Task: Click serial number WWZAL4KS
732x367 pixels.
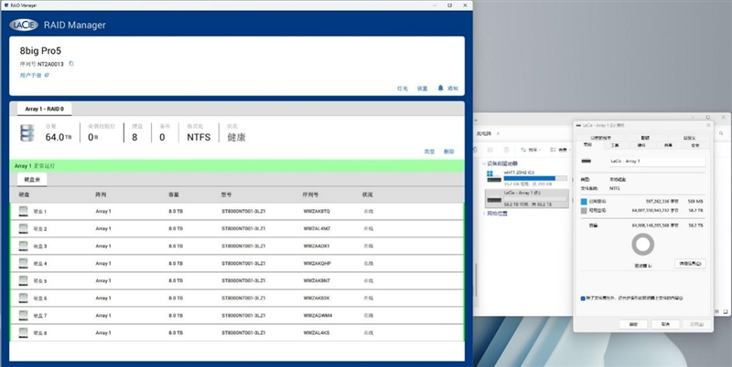Action: [317, 333]
